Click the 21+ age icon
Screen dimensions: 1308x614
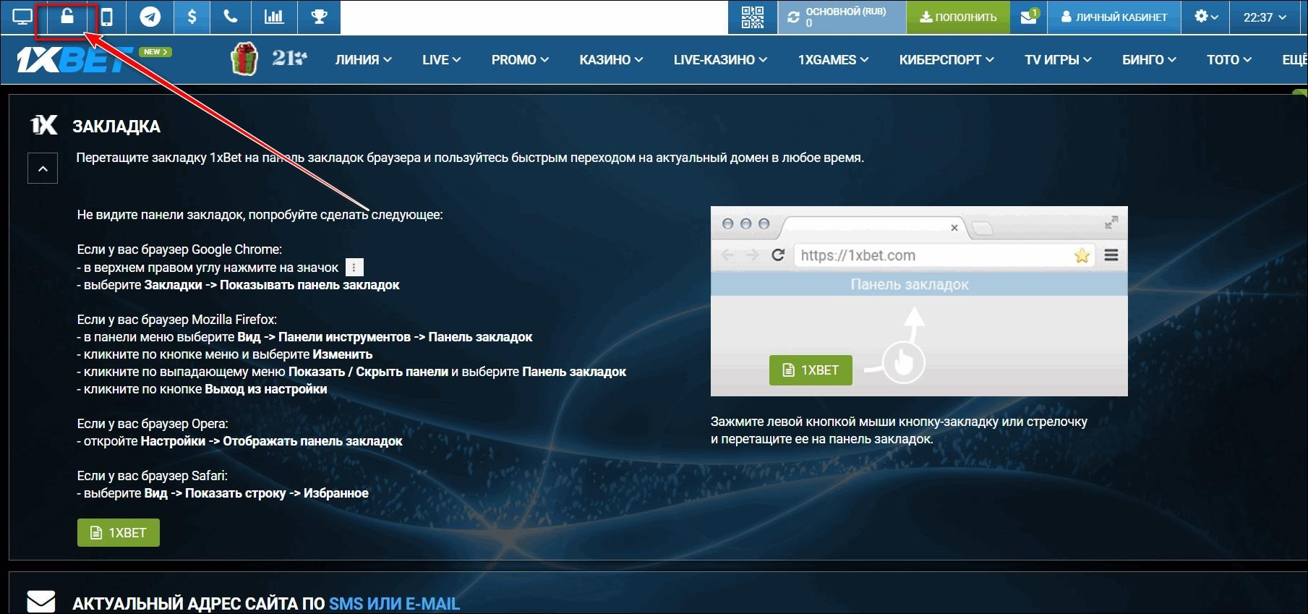289,59
